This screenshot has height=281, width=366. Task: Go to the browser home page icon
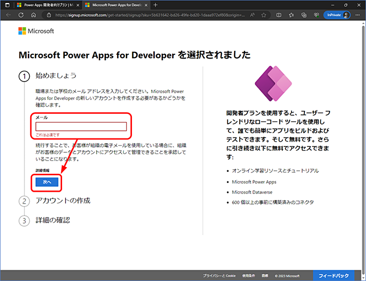tap(33, 15)
